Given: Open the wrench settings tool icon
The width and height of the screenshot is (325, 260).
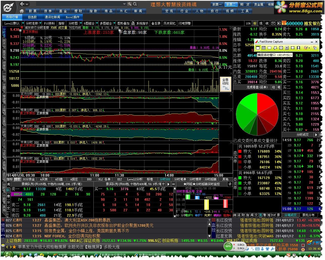Looking at the screenshot, I should point(130,4).
